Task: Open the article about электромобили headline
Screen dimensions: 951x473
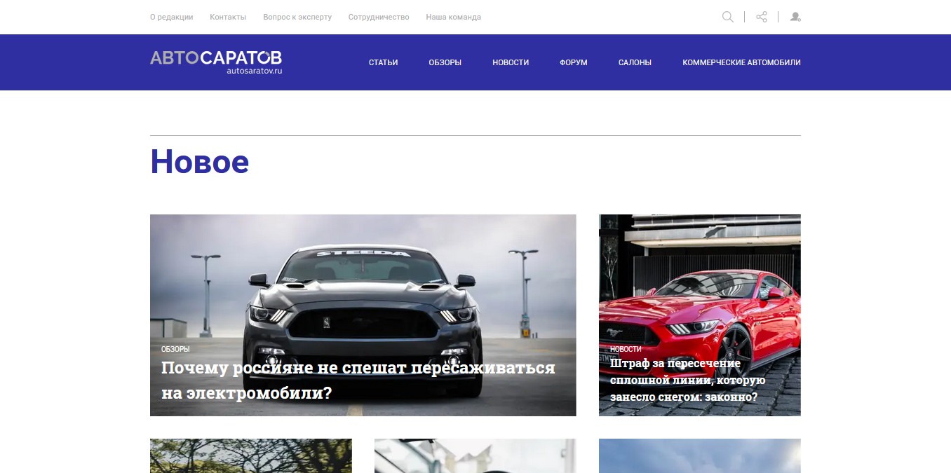Action: click(x=358, y=381)
